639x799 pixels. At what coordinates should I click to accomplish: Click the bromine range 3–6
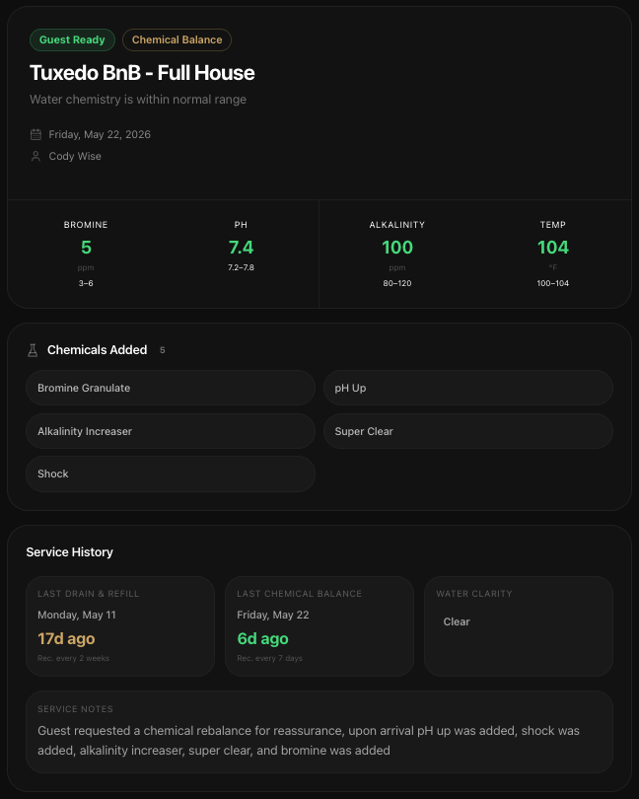coord(86,283)
